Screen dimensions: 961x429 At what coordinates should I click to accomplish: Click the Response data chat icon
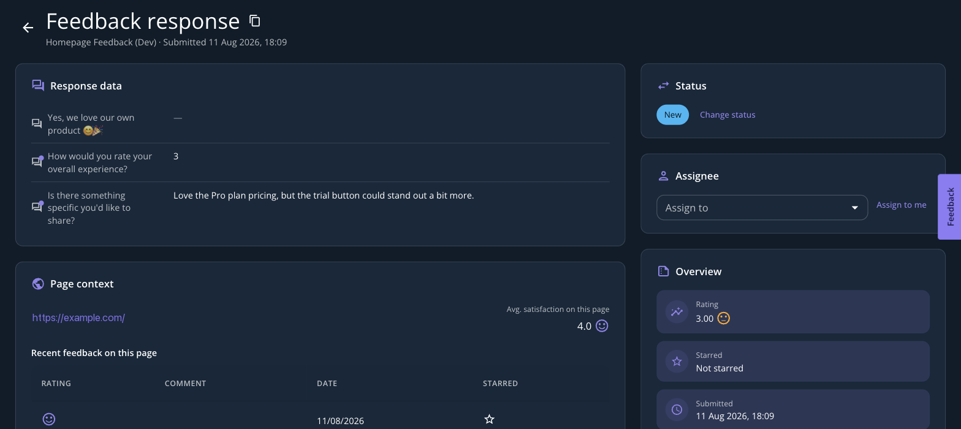(38, 86)
